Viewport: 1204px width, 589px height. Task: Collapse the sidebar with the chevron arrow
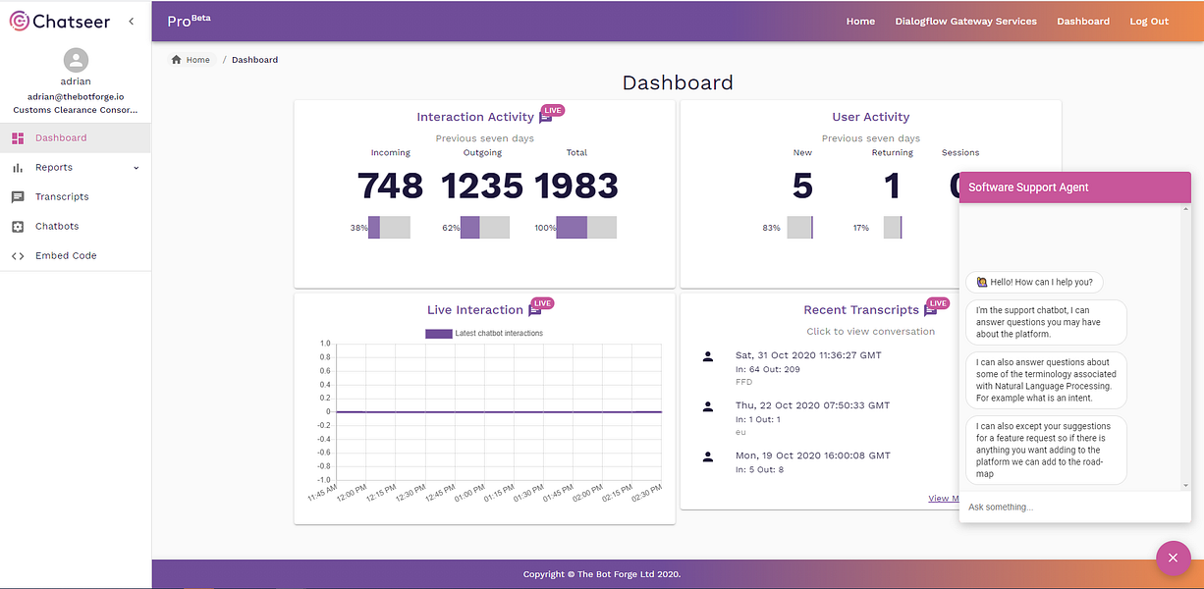(132, 21)
